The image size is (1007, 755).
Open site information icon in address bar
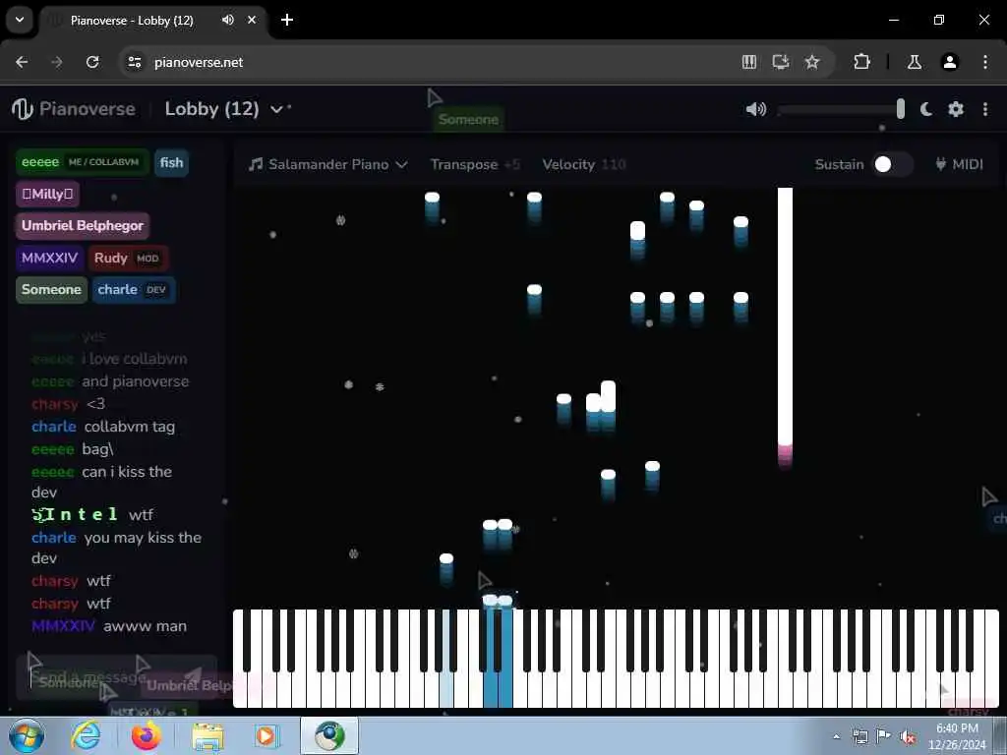[x=134, y=62]
